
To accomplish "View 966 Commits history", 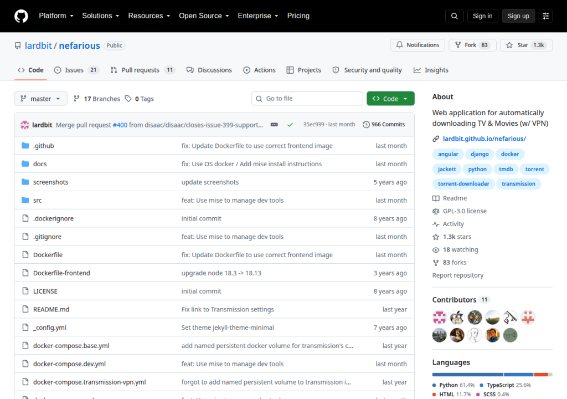I will click(x=384, y=125).
